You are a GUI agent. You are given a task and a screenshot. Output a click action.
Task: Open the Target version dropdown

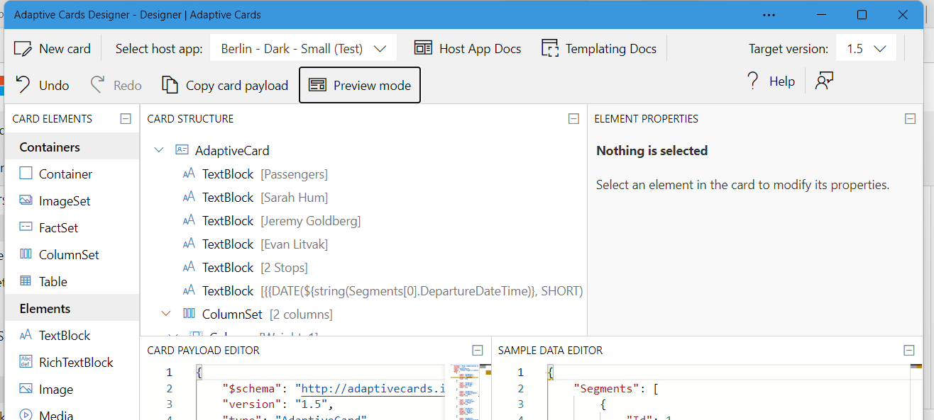coord(866,47)
